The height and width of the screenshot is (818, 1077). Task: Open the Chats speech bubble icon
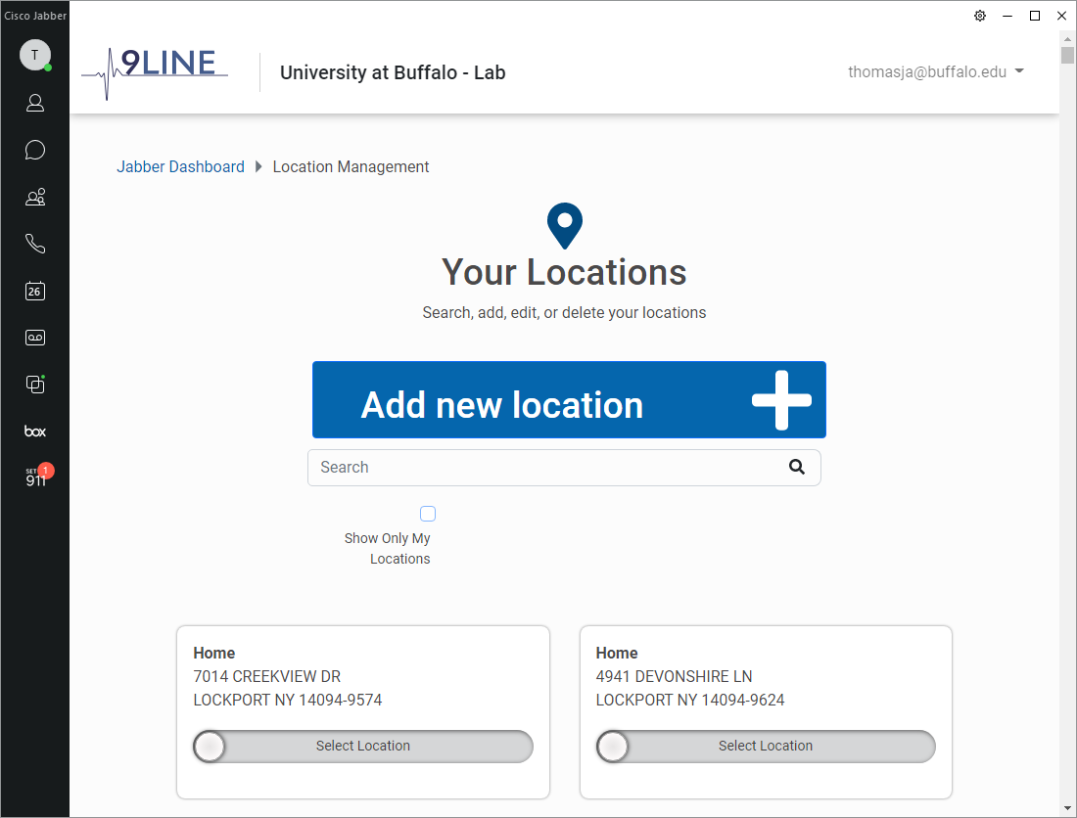(x=35, y=150)
